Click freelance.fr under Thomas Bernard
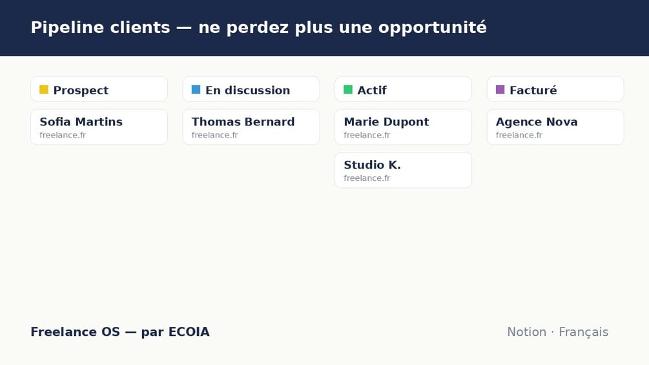The image size is (649, 365). (x=215, y=135)
